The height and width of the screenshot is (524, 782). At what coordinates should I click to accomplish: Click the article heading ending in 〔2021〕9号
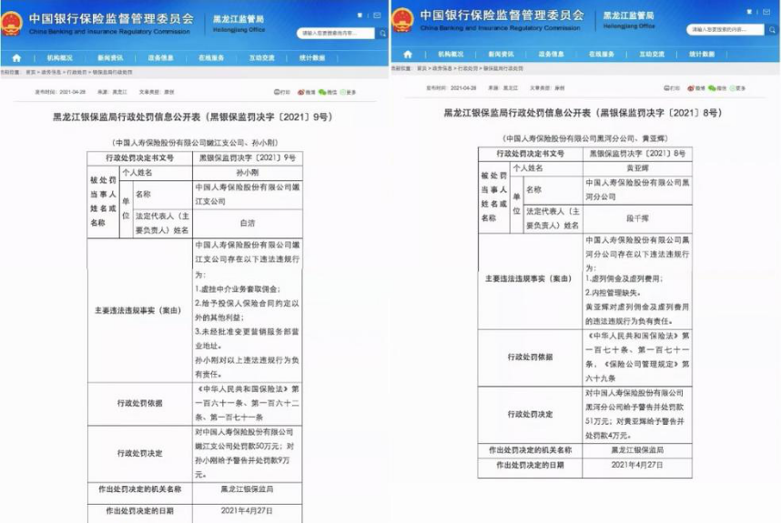pyautogui.click(x=193, y=116)
